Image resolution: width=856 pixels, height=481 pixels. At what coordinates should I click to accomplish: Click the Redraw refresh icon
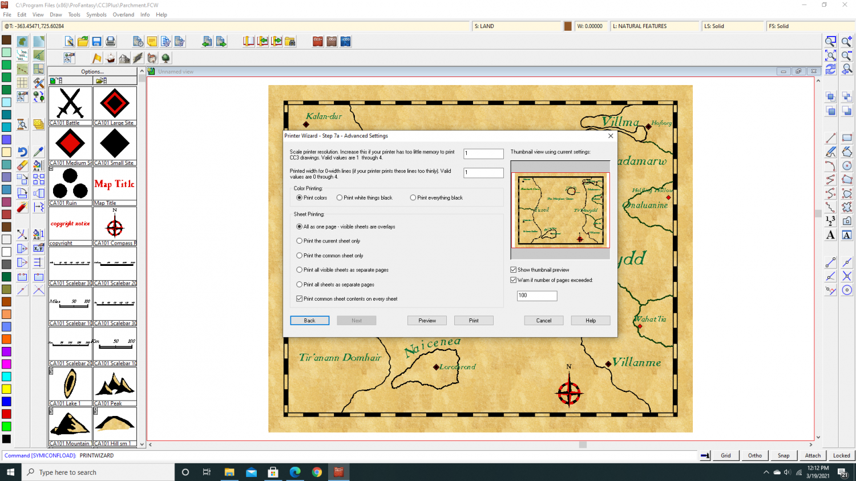click(831, 69)
